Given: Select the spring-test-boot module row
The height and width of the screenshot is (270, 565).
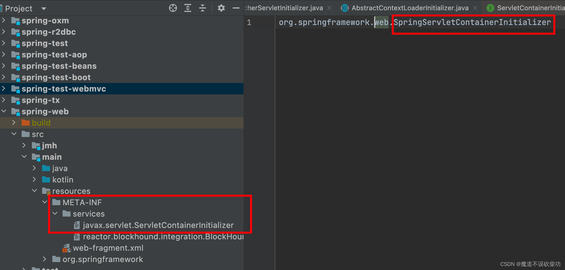Looking at the screenshot, I should (122, 77).
